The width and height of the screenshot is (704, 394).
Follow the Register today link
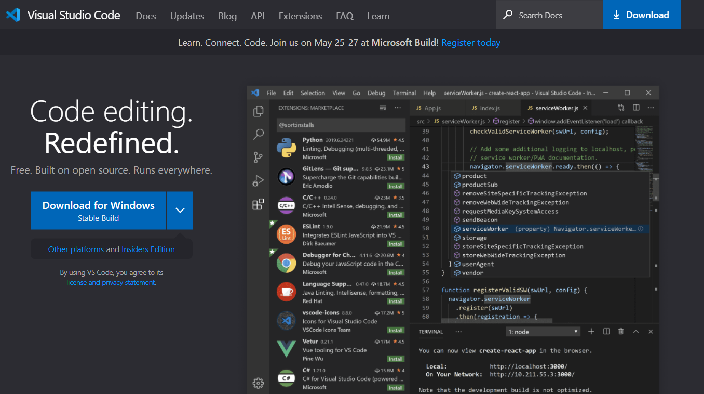click(471, 43)
